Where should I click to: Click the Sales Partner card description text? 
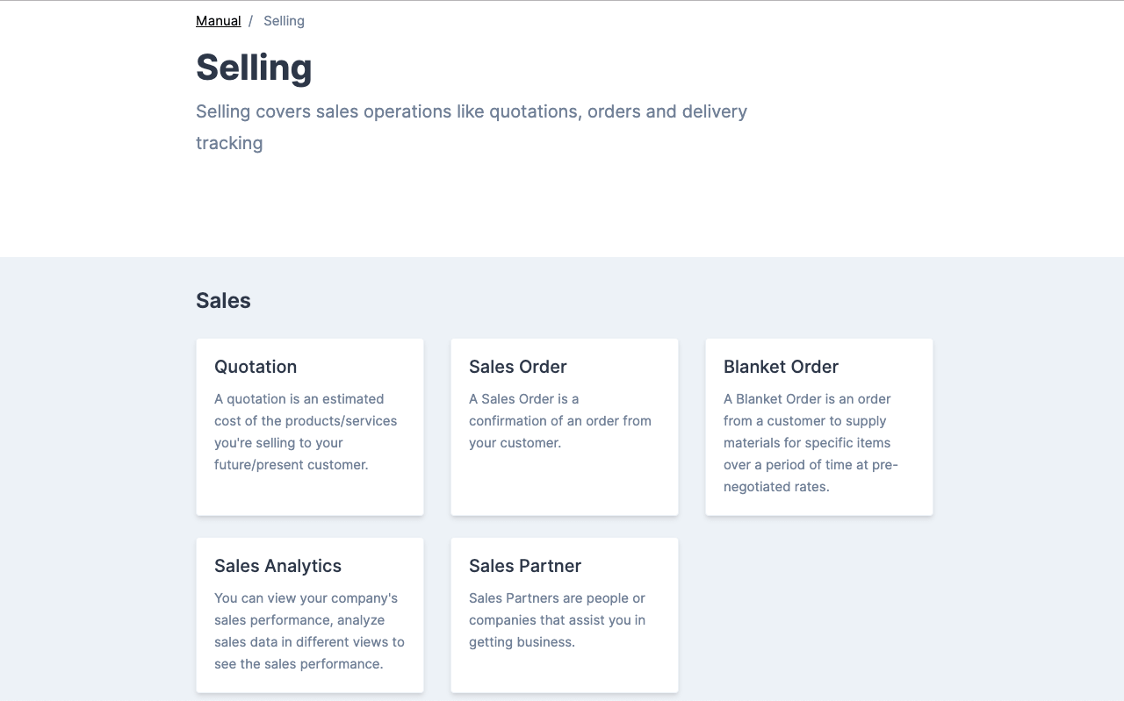pos(557,619)
